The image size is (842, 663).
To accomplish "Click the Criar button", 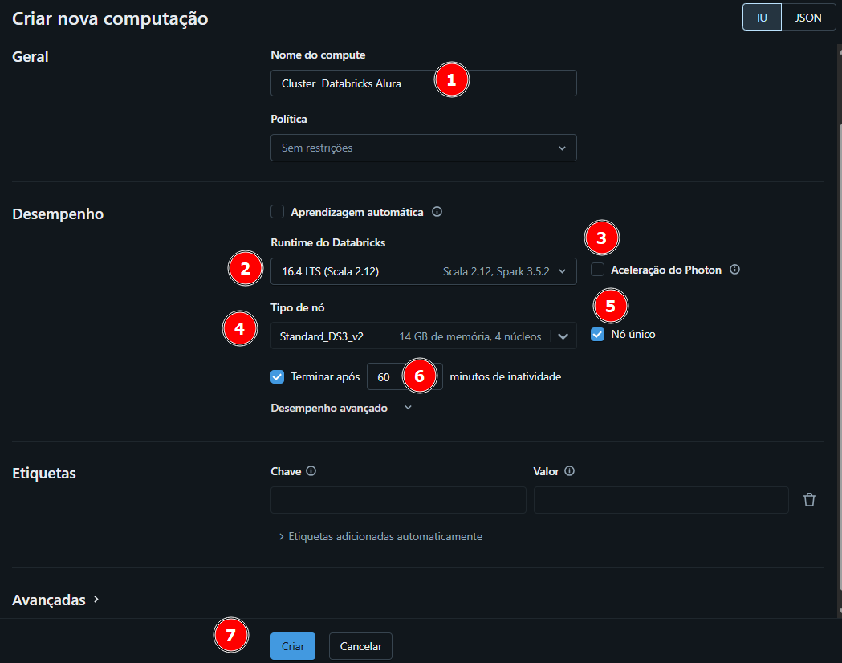I will (293, 646).
